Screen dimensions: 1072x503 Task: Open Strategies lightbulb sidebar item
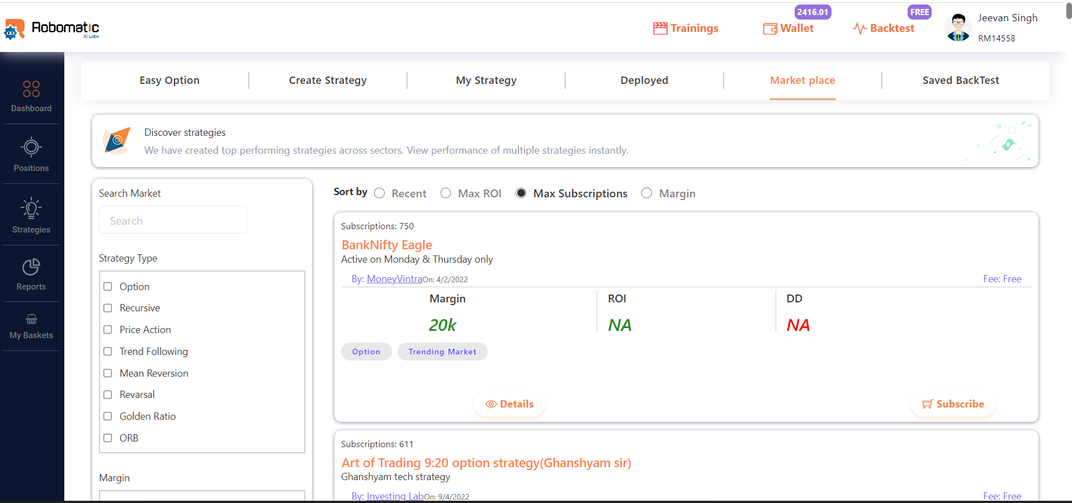pyautogui.click(x=31, y=215)
